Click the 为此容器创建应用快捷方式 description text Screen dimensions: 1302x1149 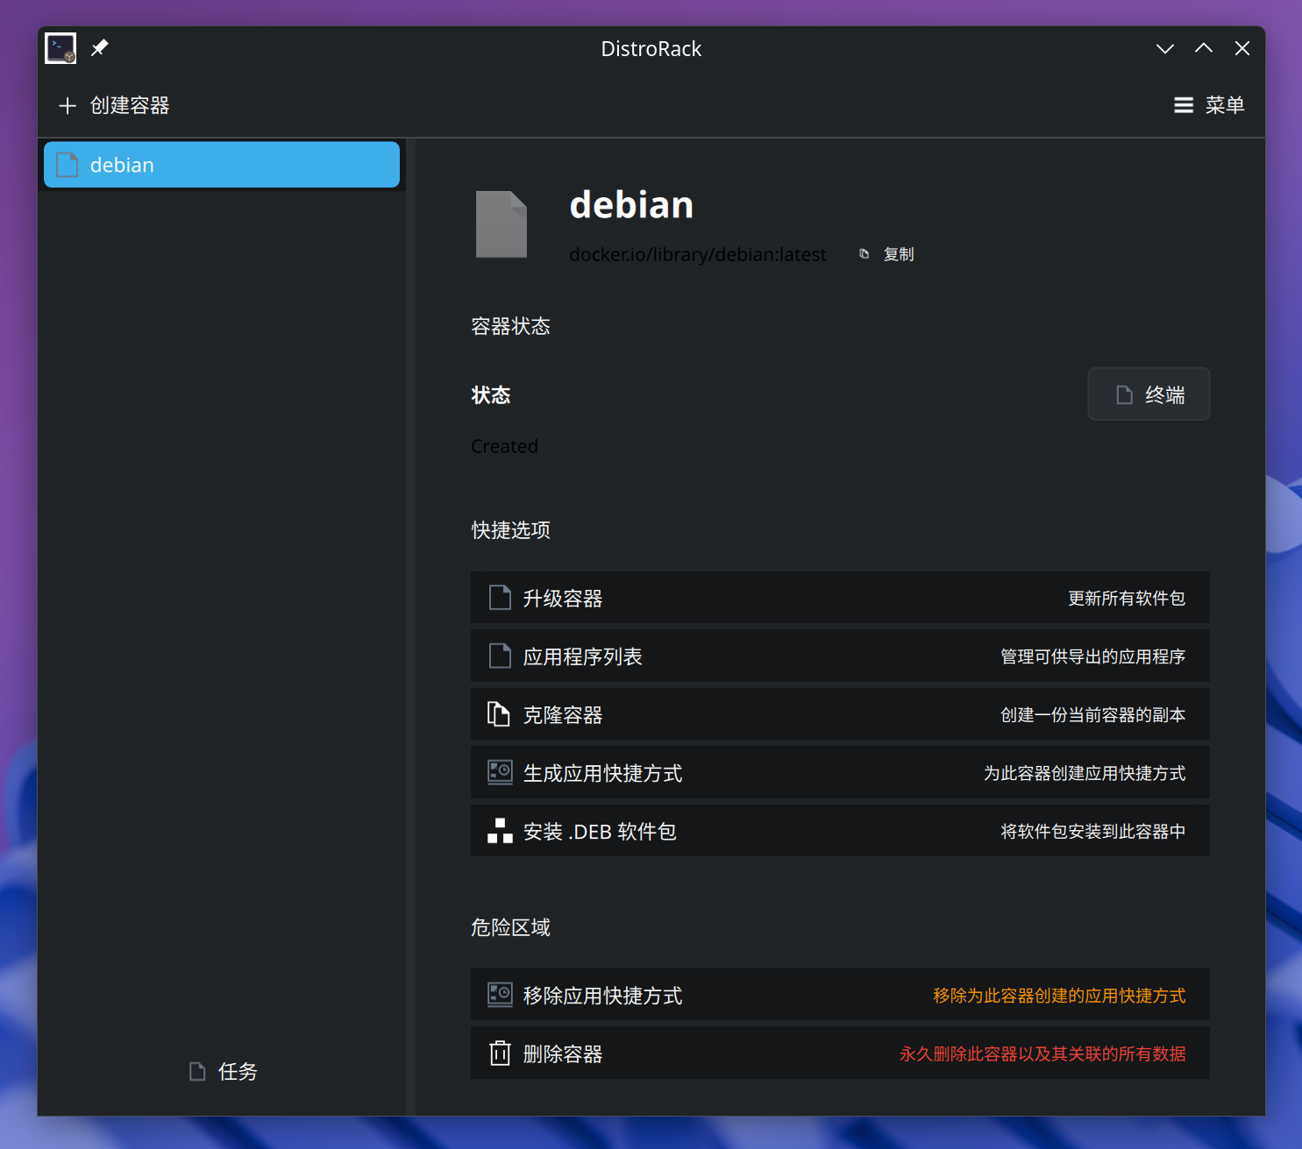tap(1085, 773)
